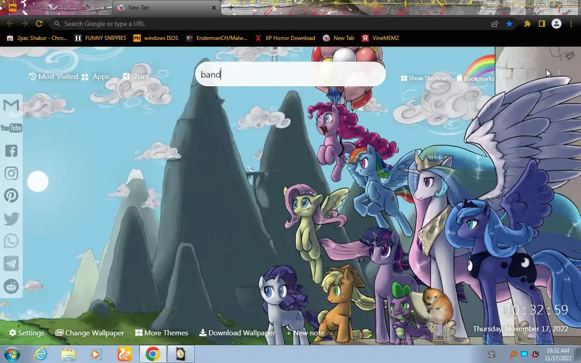Toggle the Chrome side panel icon
Screen dimensions: 581x363
point(542,24)
